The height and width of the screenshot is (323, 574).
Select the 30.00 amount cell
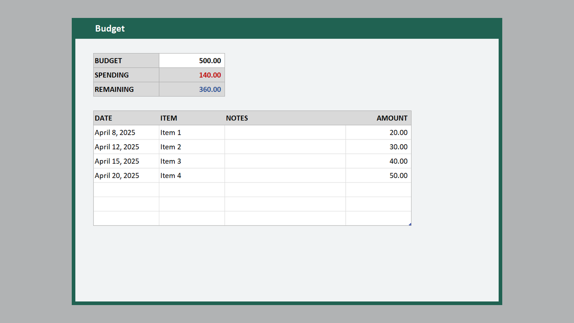coord(378,147)
